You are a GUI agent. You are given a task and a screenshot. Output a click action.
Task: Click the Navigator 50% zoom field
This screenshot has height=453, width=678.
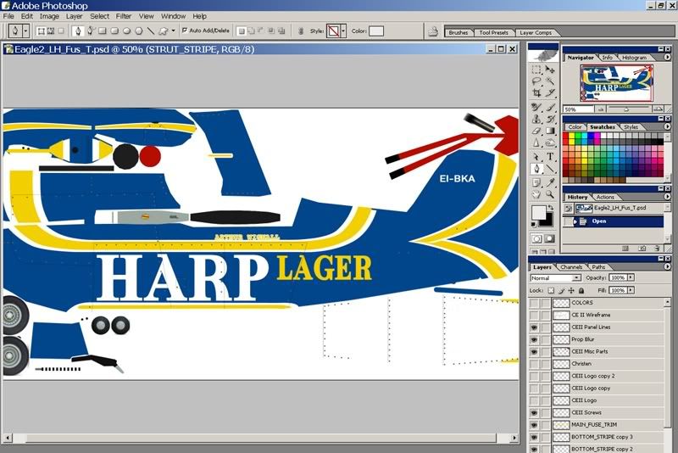coord(578,109)
